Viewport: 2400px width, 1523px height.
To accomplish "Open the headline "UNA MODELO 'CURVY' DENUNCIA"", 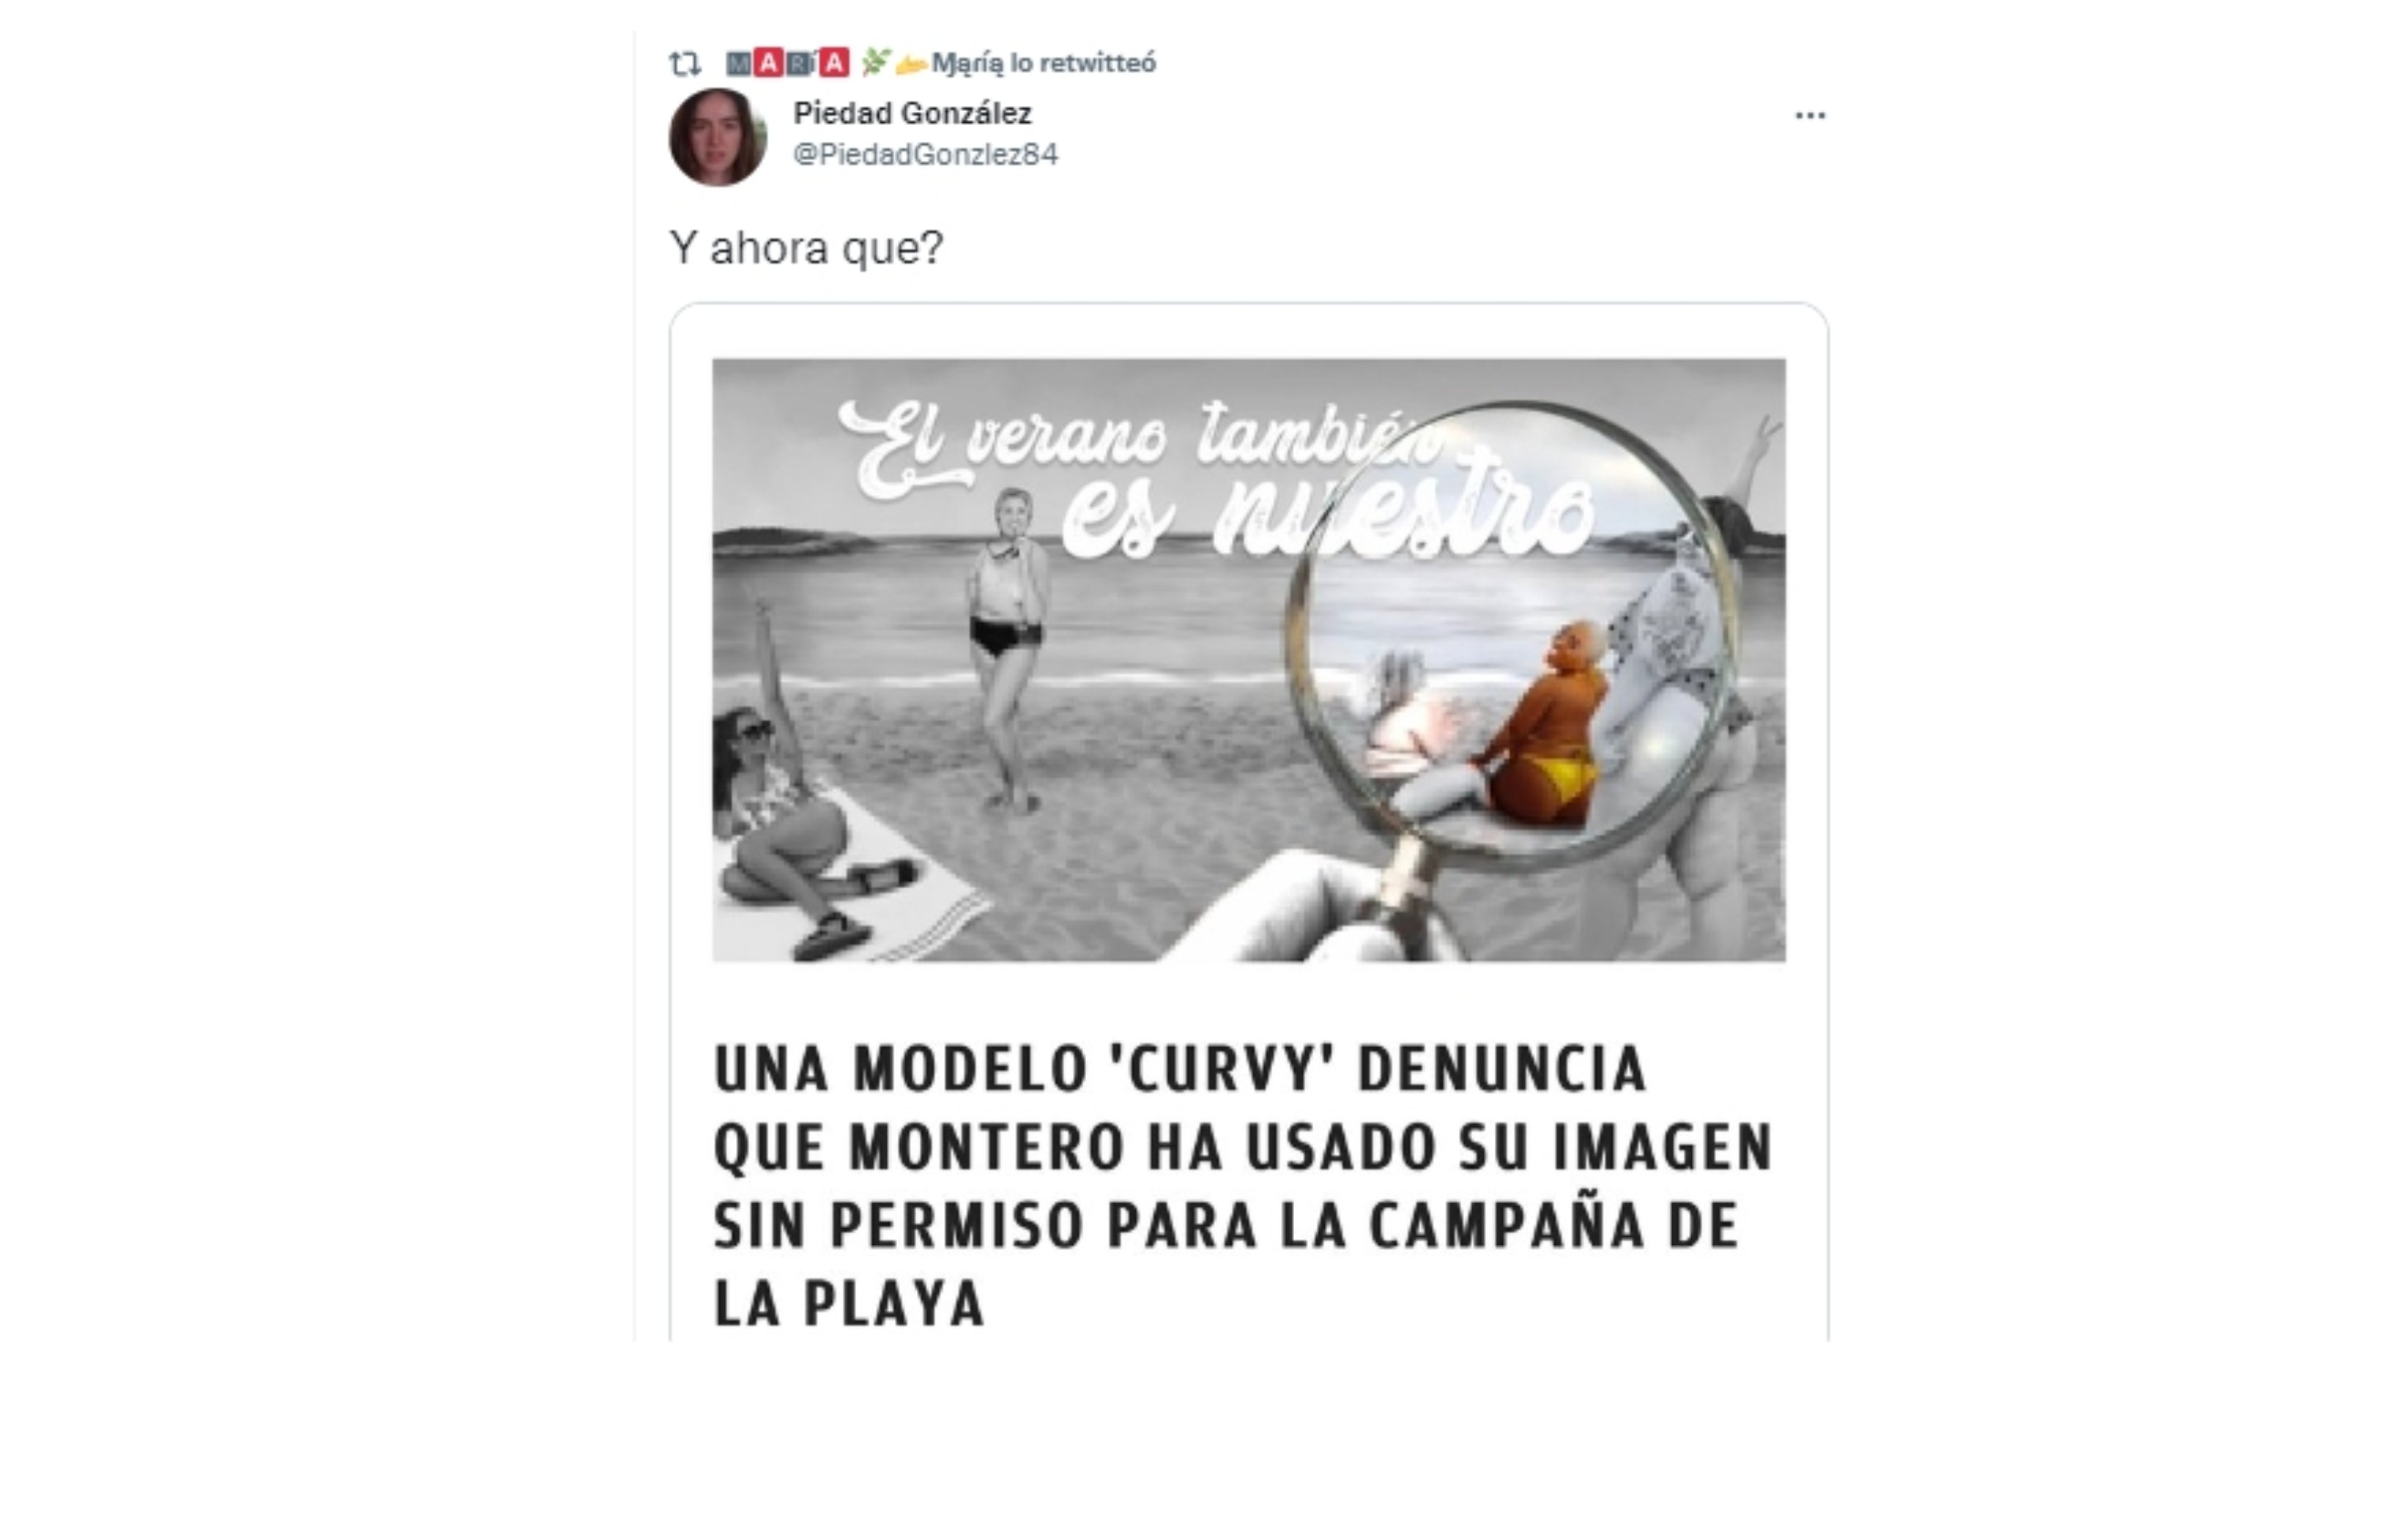I will pos(1180,1069).
